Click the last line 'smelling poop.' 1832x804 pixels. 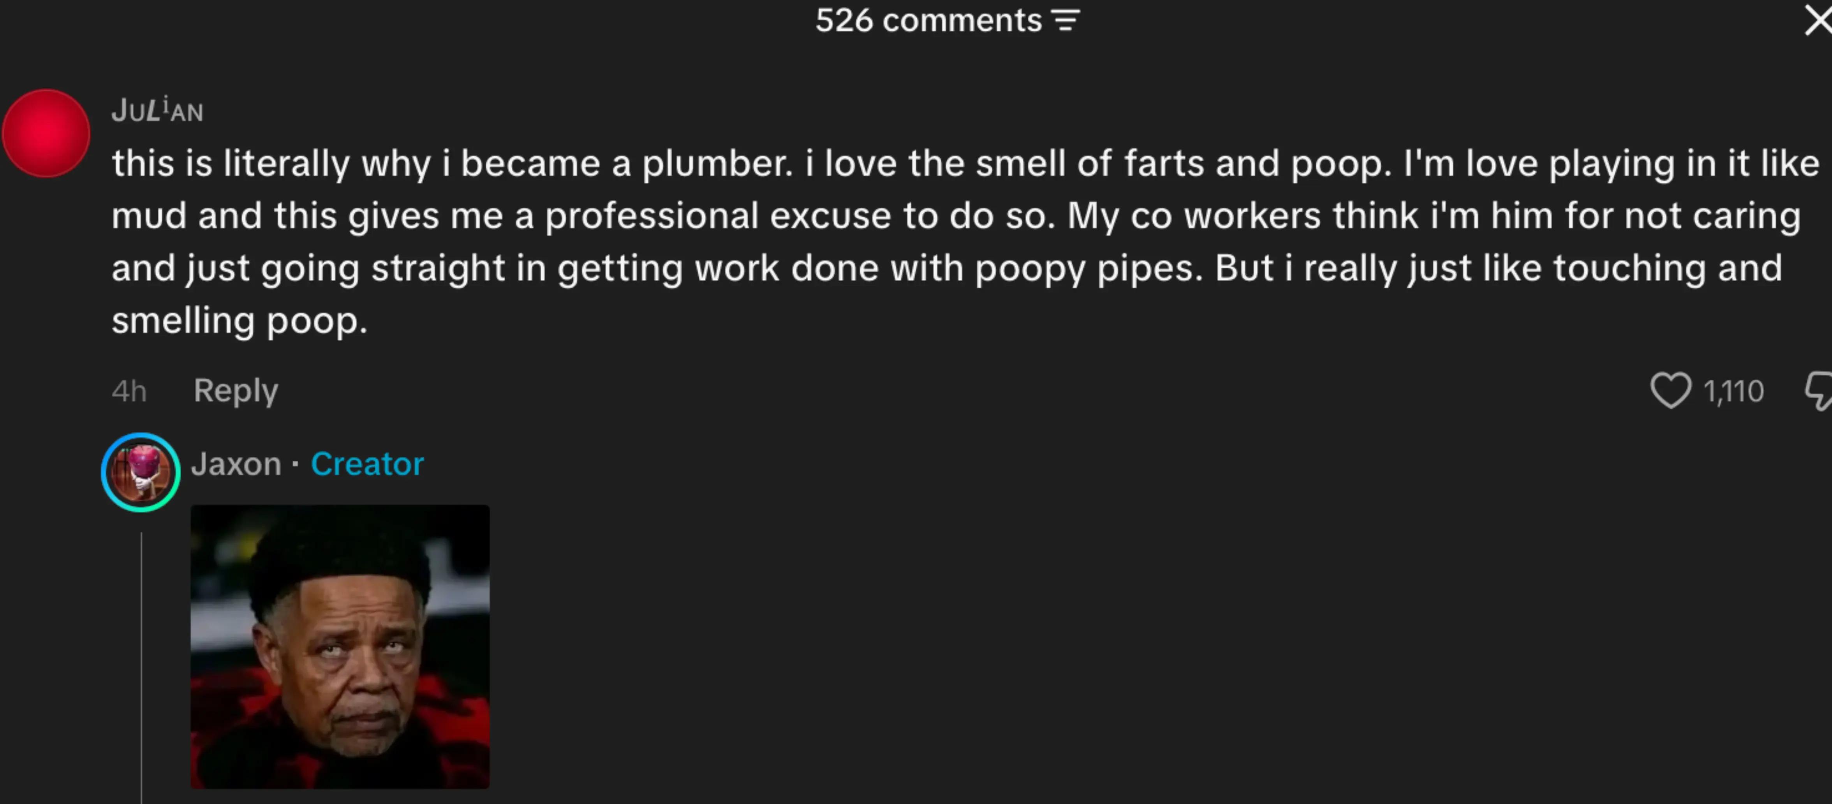pos(240,321)
